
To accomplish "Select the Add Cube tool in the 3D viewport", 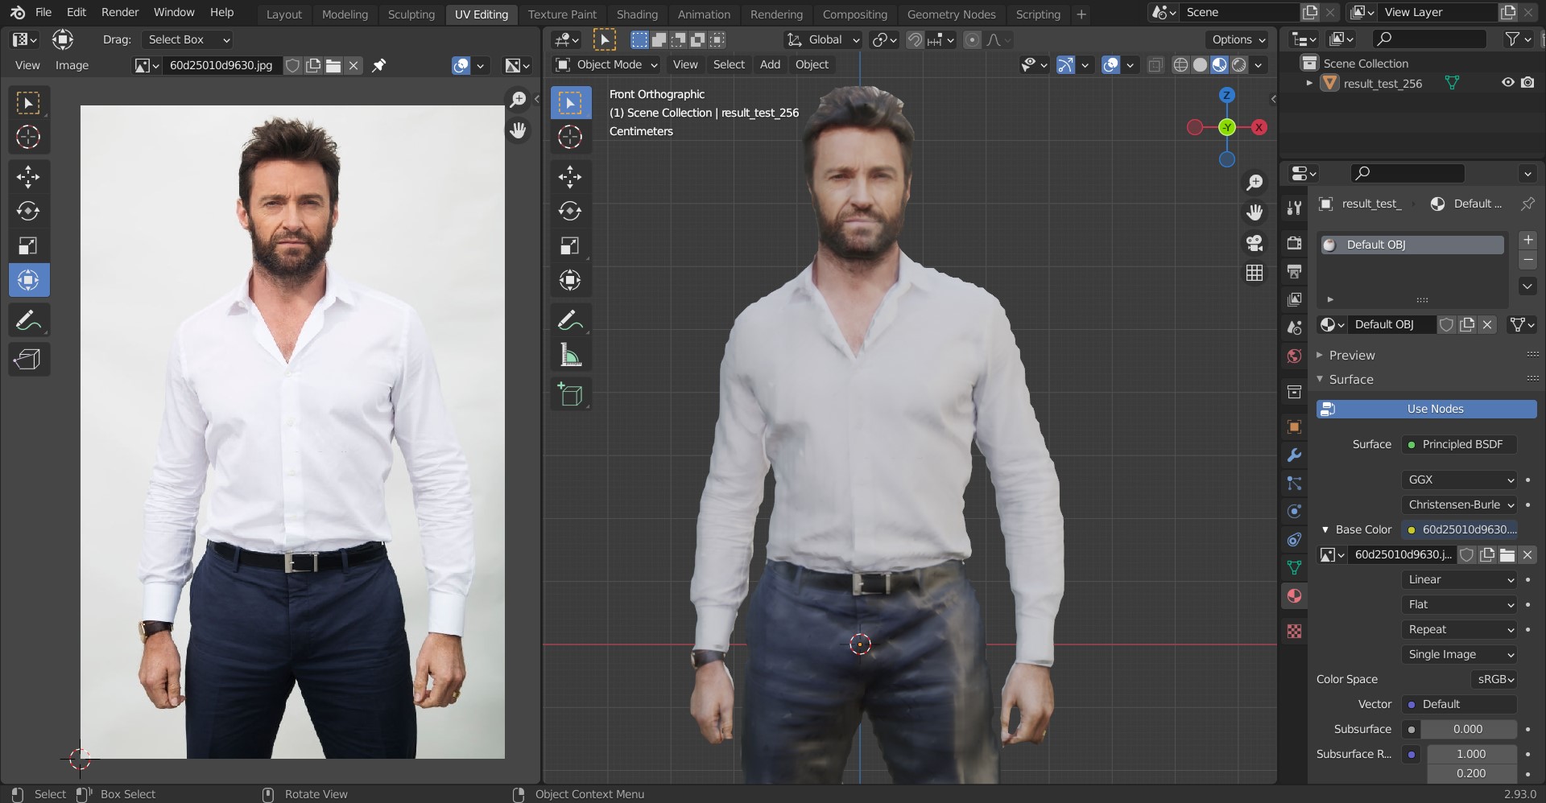I will pyautogui.click(x=571, y=394).
